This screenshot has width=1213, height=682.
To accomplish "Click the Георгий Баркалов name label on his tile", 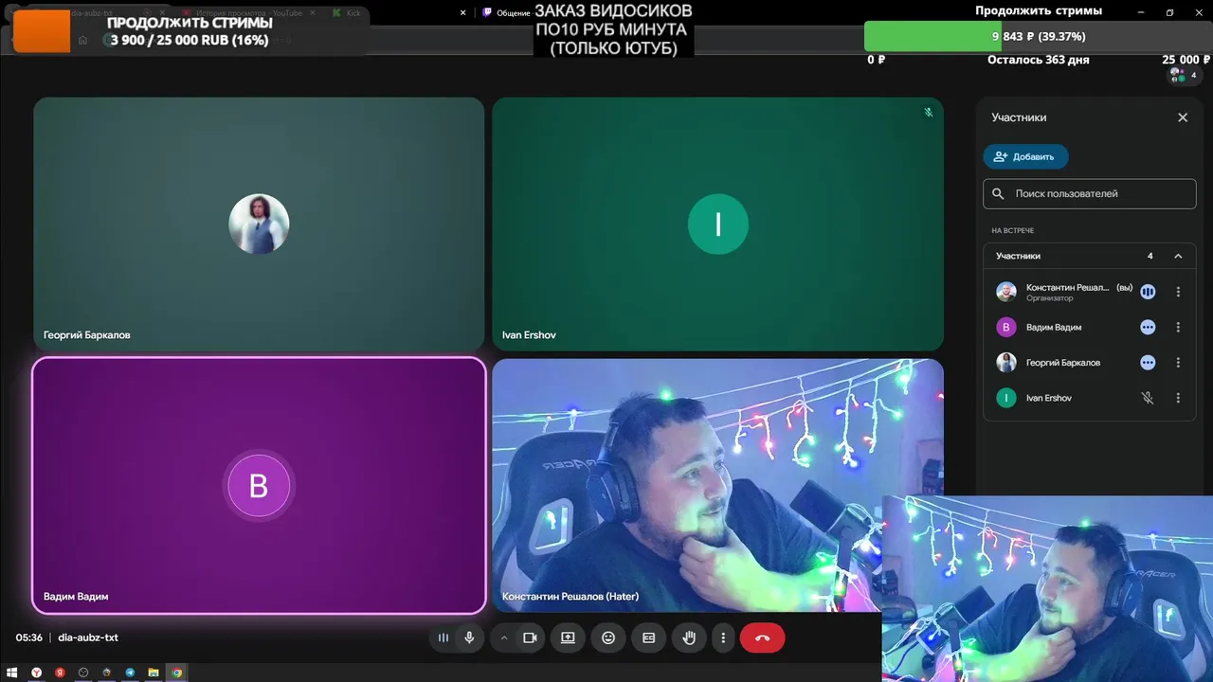I will (87, 335).
